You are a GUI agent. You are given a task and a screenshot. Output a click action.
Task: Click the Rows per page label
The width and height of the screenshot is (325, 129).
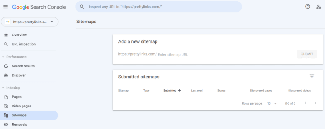(x=252, y=104)
